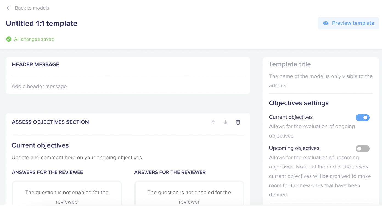Image resolution: width=382 pixels, height=206 pixels.
Task: Enable the Upcoming objectives toggle
Action: (x=363, y=149)
